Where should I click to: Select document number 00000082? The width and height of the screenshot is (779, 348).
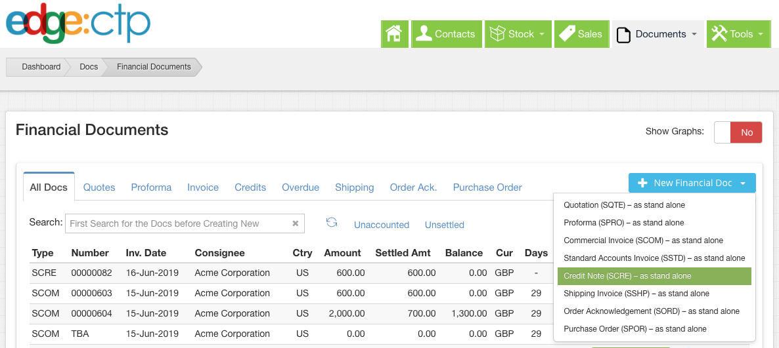(x=92, y=273)
